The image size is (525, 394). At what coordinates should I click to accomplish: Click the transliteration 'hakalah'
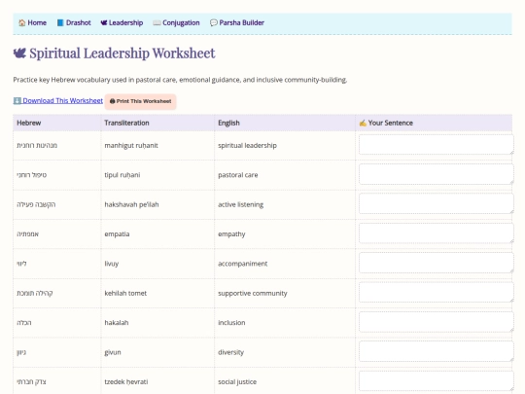coord(117,323)
